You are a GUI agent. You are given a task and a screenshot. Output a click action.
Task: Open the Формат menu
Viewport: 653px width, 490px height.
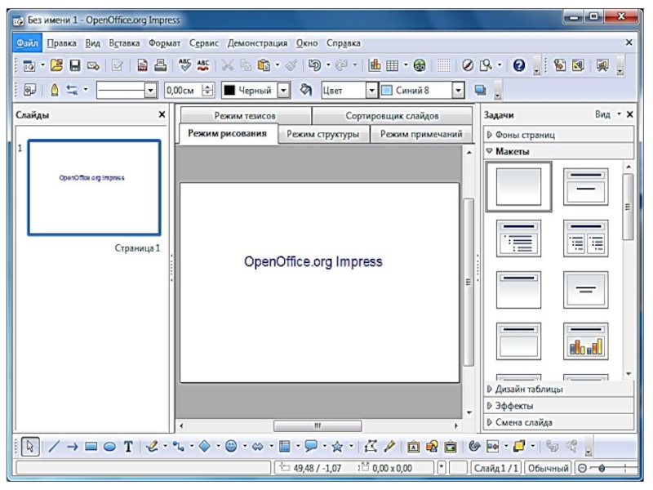tap(164, 42)
